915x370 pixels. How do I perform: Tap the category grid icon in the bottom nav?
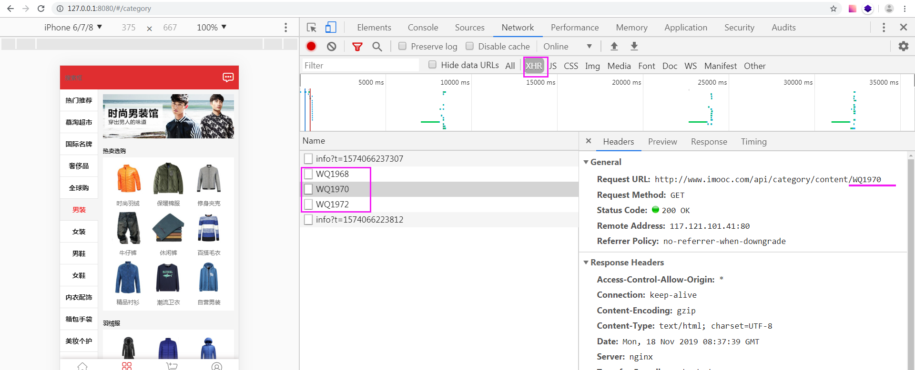click(127, 366)
